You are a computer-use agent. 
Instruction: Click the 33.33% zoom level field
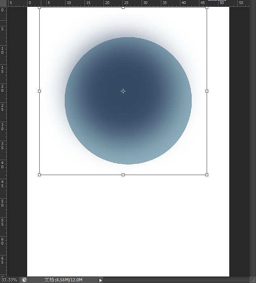(9, 280)
